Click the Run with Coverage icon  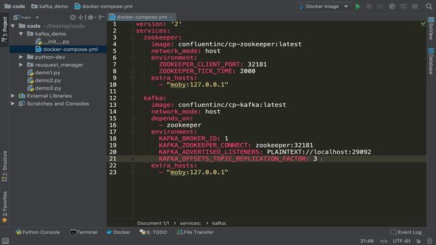click(x=380, y=6)
